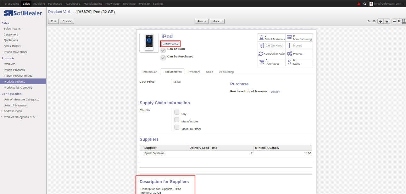Click the iPod product image

[x=149, y=43]
